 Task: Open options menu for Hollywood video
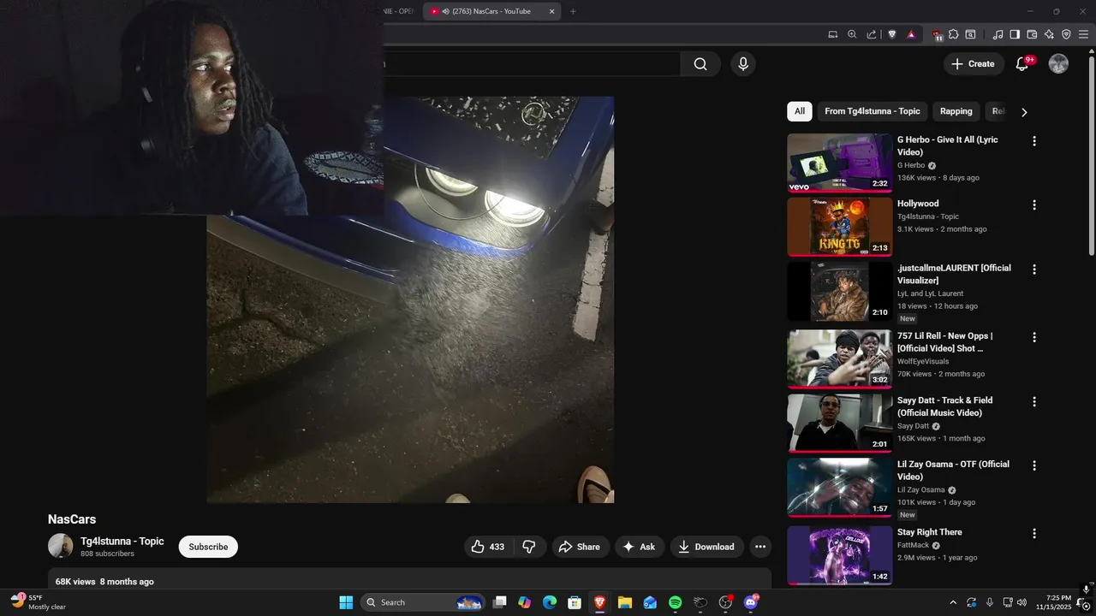tap(1034, 205)
